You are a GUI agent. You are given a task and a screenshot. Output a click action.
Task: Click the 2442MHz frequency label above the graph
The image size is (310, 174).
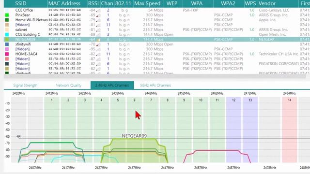[151, 93]
